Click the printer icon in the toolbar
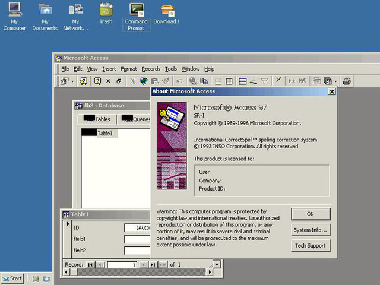This screenshot has width=380, height=285. click(x=347, y=81)
